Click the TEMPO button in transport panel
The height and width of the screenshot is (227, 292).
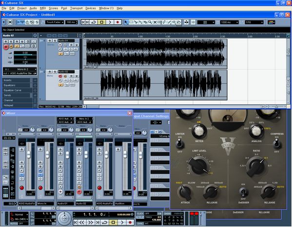pyautogui.click(x=140, y=217)
